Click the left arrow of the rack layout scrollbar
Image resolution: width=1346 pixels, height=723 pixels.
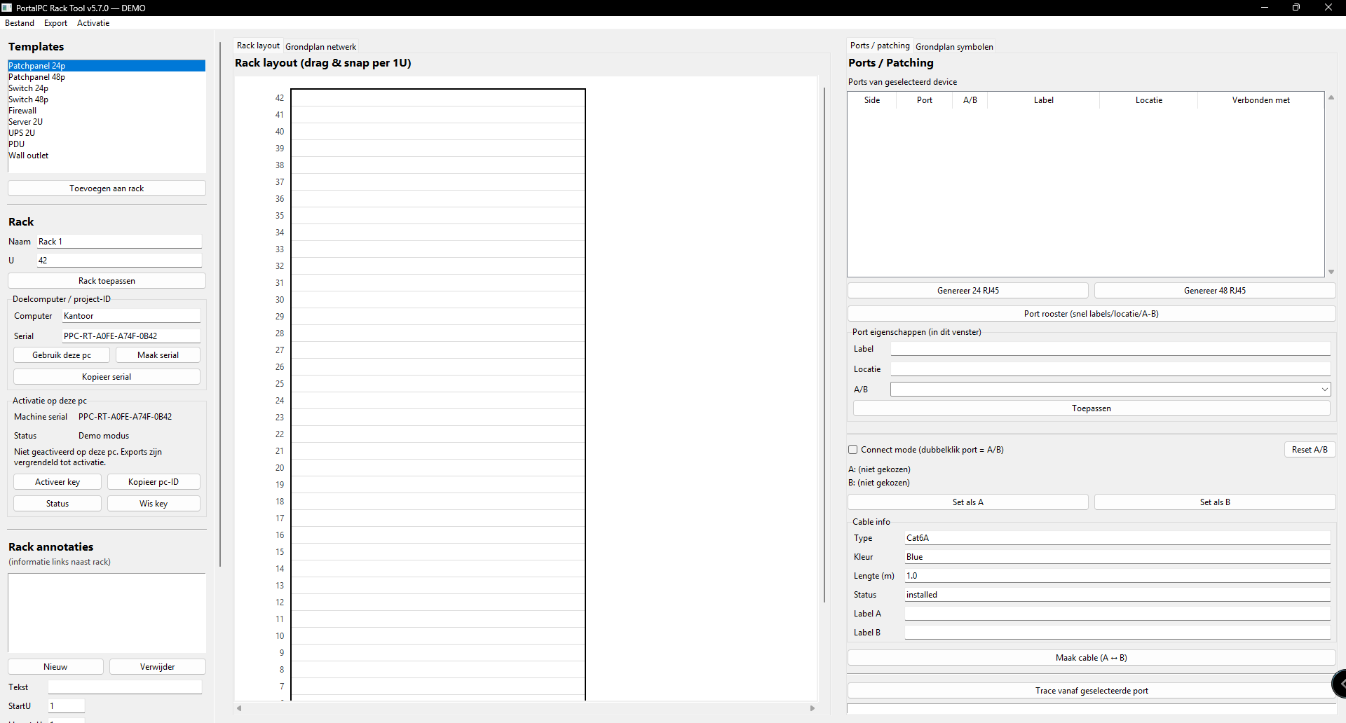pyautogui.click(x=238, y=708)
